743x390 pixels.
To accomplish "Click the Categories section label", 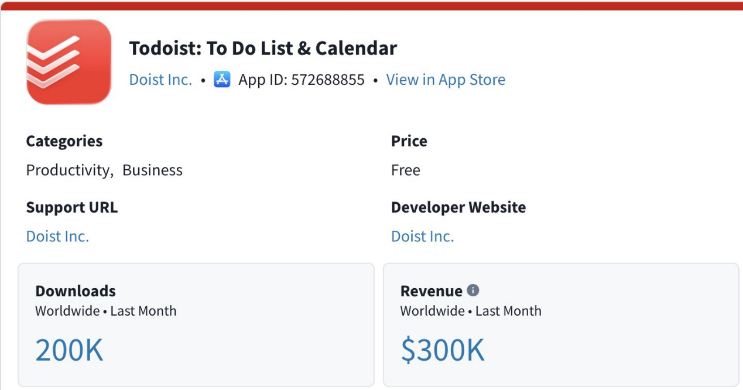I will pos(64,141).
